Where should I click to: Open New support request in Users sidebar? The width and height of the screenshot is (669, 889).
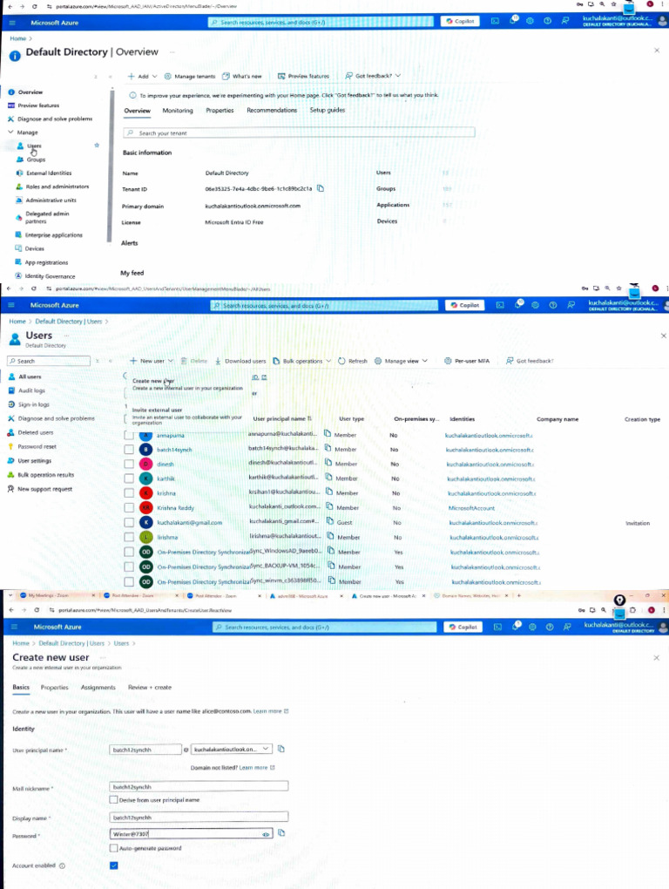tap(44, 489)
